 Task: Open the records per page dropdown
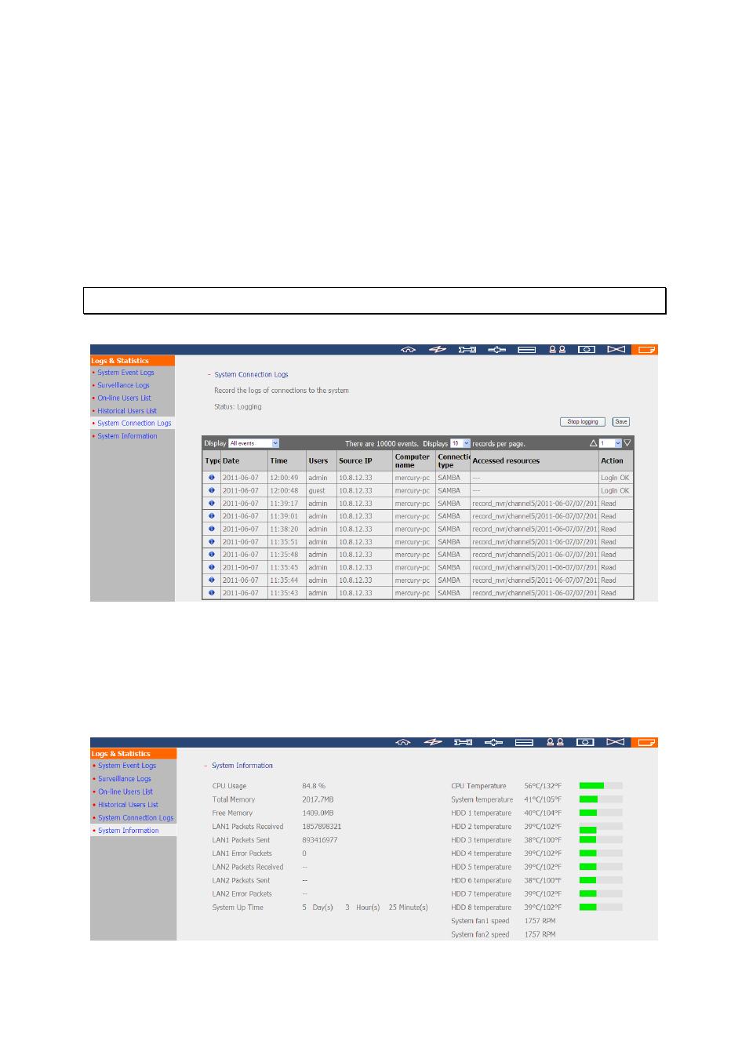coord(460,443)
